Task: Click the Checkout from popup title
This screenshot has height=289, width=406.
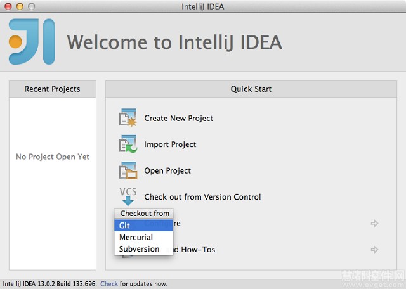Action: [x=145, y=214]
